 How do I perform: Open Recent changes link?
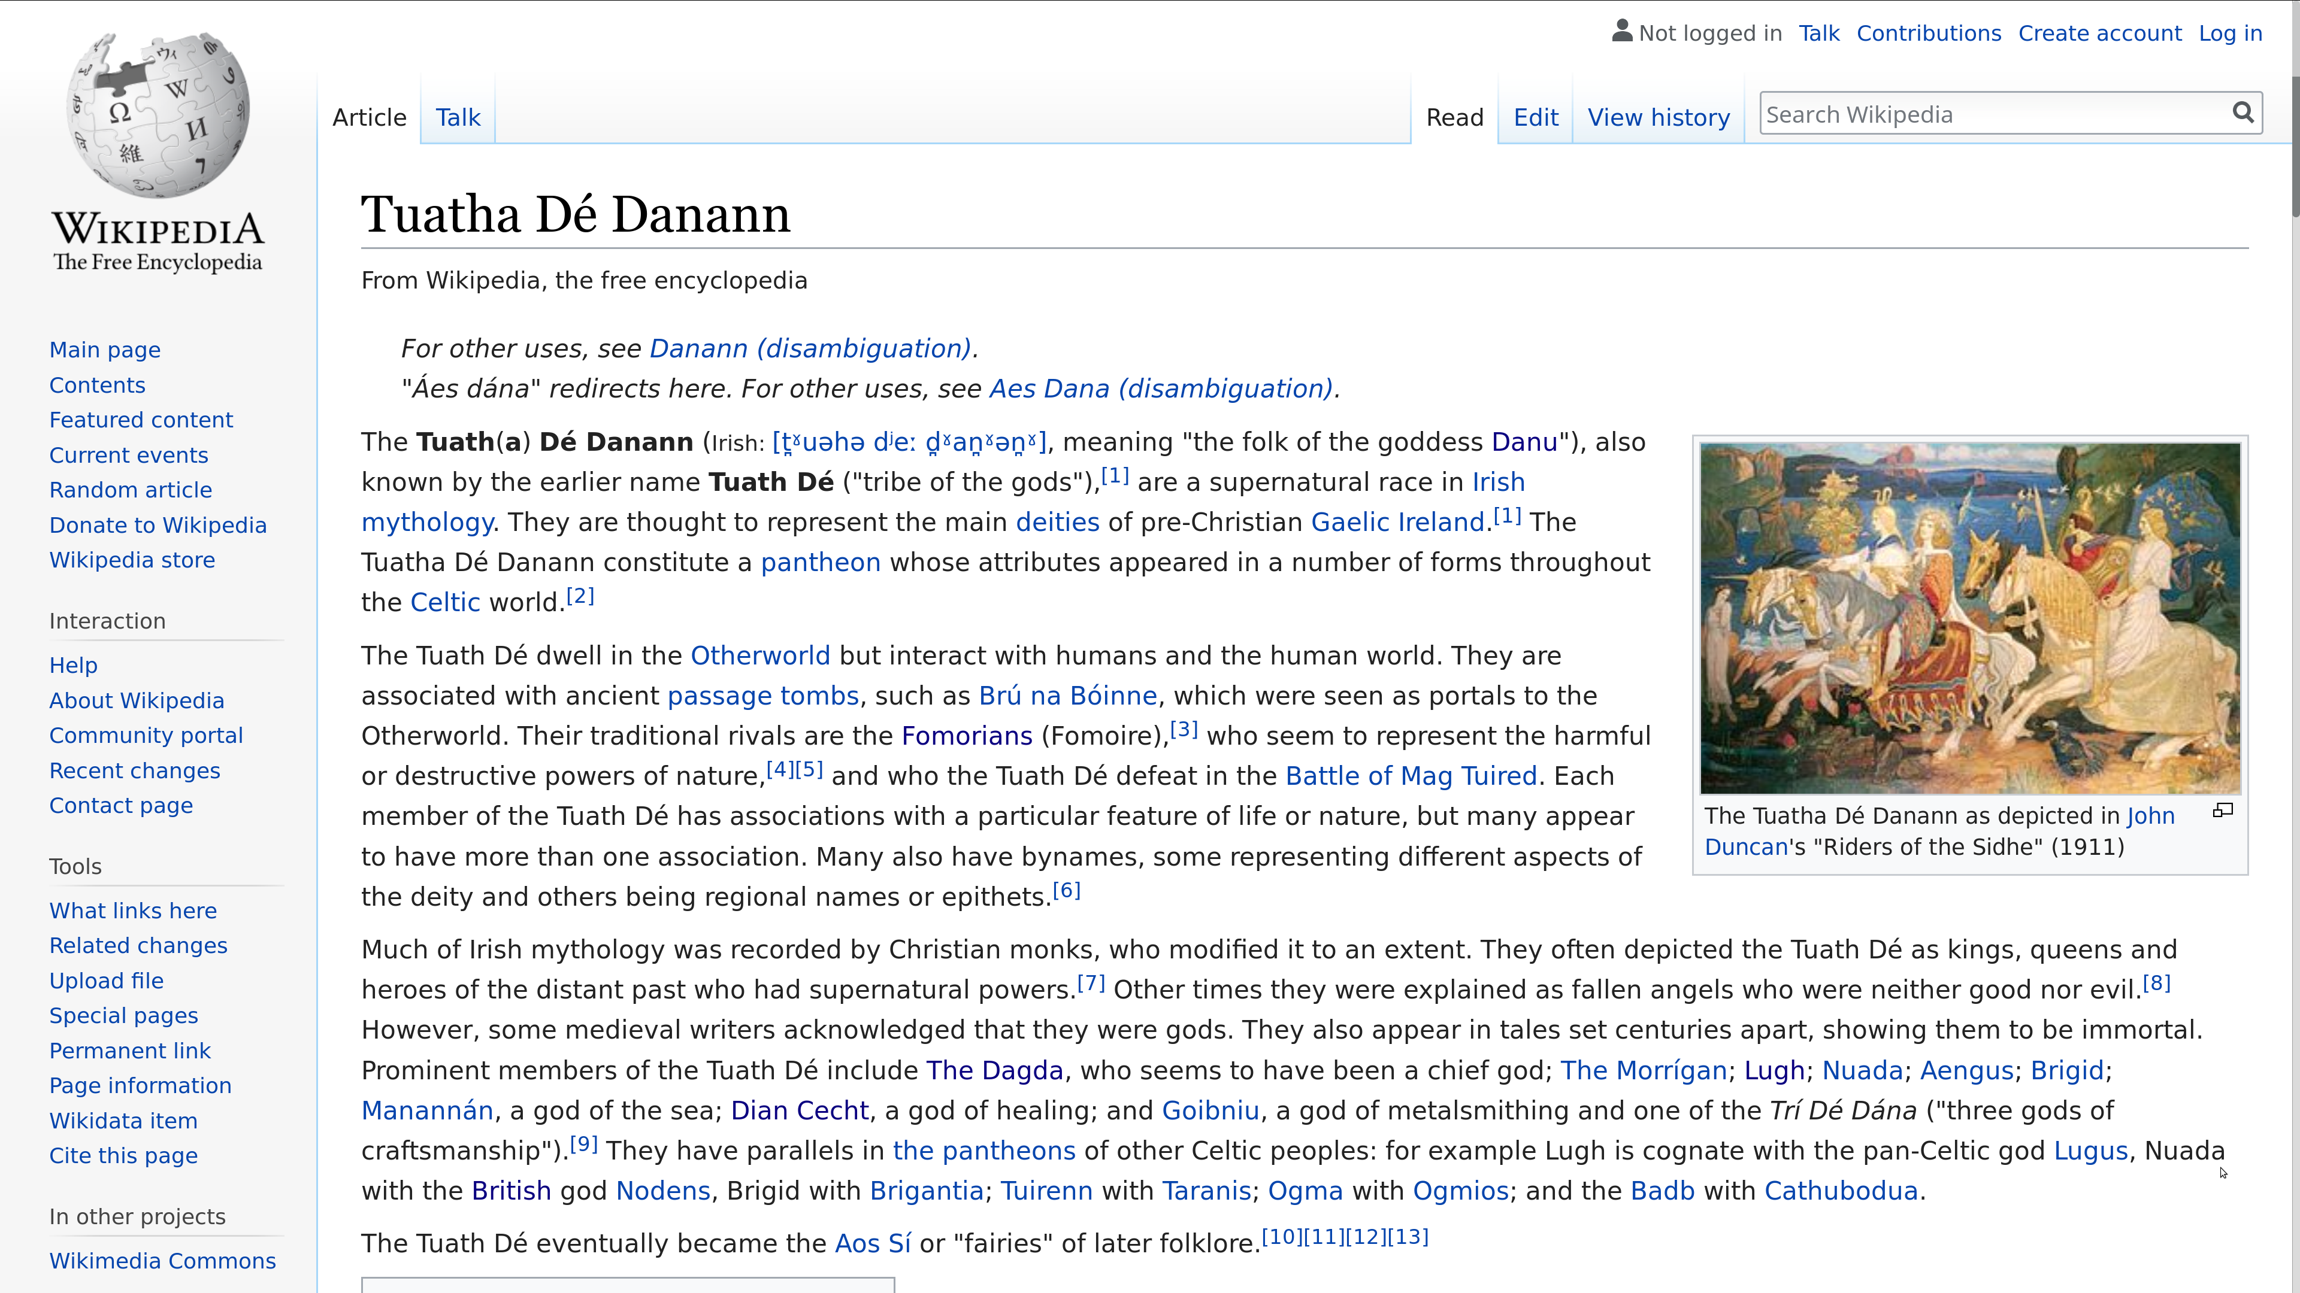point(135,771)
